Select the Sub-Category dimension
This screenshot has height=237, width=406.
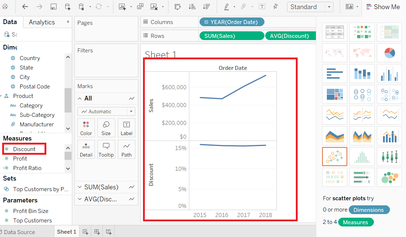coord(37,115)
